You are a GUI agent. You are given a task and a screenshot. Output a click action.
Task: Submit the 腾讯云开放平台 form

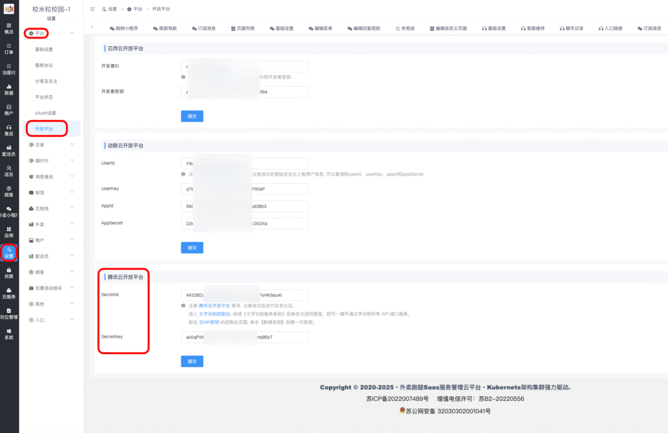click(x=192, y=361)
